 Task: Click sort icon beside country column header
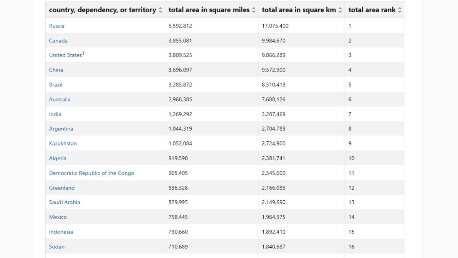pos(160,10)
